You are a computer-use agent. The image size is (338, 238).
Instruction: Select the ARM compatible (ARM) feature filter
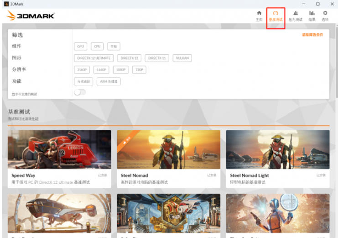coord(109,82)
